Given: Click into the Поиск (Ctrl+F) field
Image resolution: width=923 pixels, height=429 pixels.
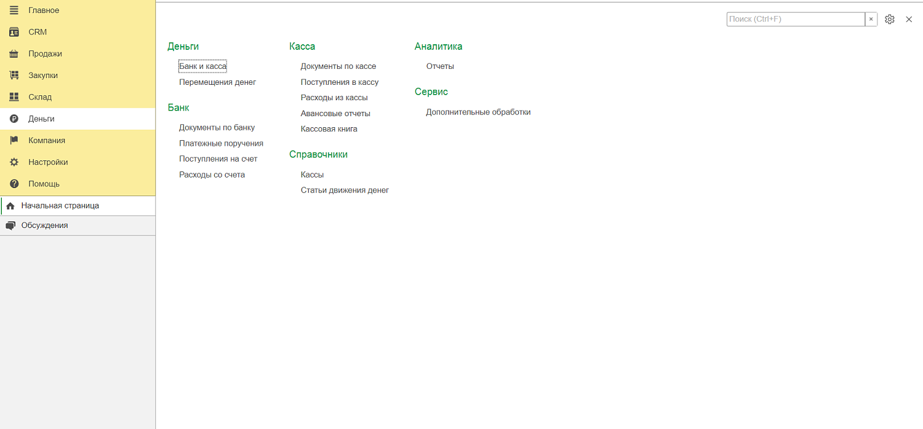Looking at the screenshot, I should (795, 20).
